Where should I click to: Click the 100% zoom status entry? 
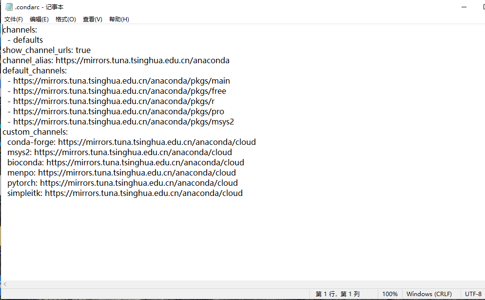click(x=390, y=294)
